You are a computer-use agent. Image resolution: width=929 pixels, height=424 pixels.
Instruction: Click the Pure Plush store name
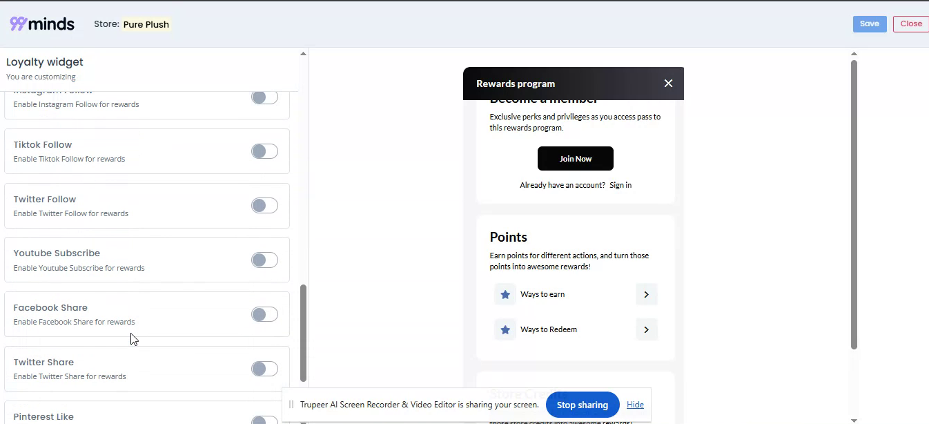pyautogui.click(x=146, y=24)
